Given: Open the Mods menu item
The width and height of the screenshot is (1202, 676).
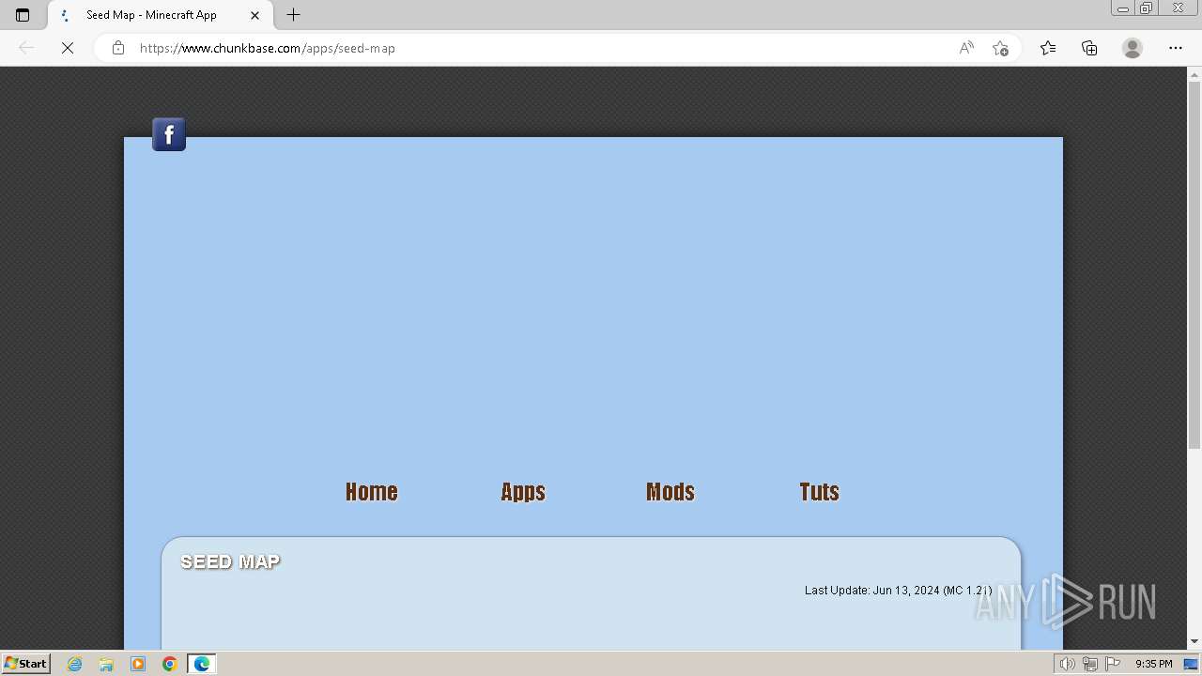Looking at the screenshot, I should (670, 492).
